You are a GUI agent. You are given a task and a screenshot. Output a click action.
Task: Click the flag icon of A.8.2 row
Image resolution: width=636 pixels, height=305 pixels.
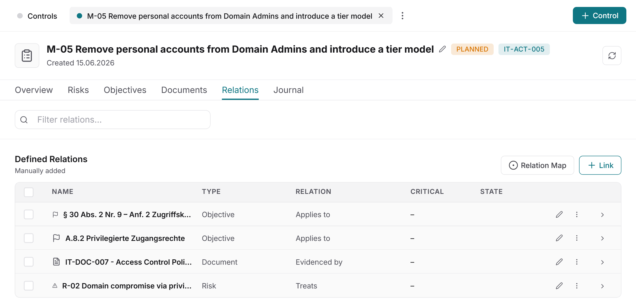56,238
